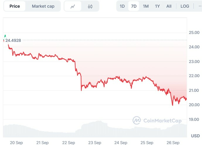Switch to candlestick chart icon
The width and height of the screenshot is (202, 145).
click(x=90, y=6)
